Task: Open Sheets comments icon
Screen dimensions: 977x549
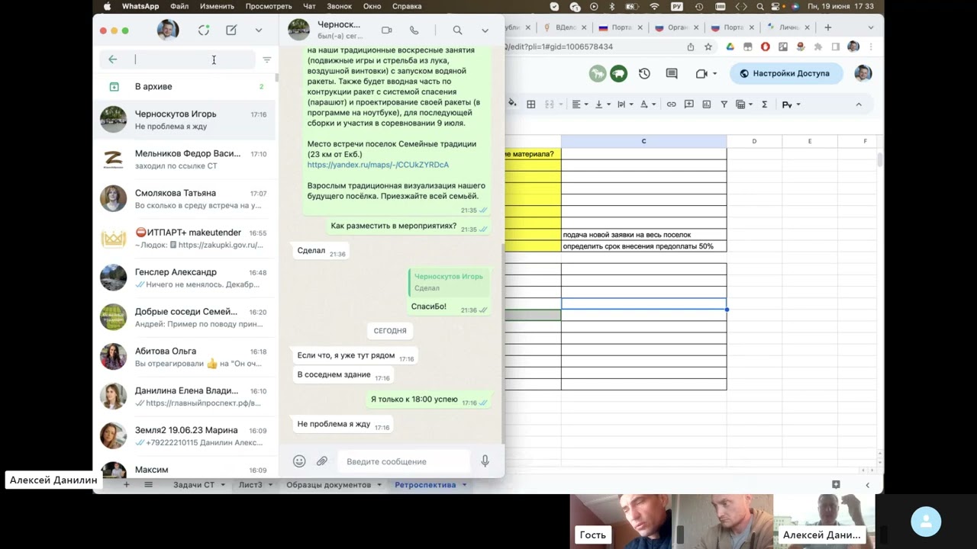Action: (x=672, y=74)
